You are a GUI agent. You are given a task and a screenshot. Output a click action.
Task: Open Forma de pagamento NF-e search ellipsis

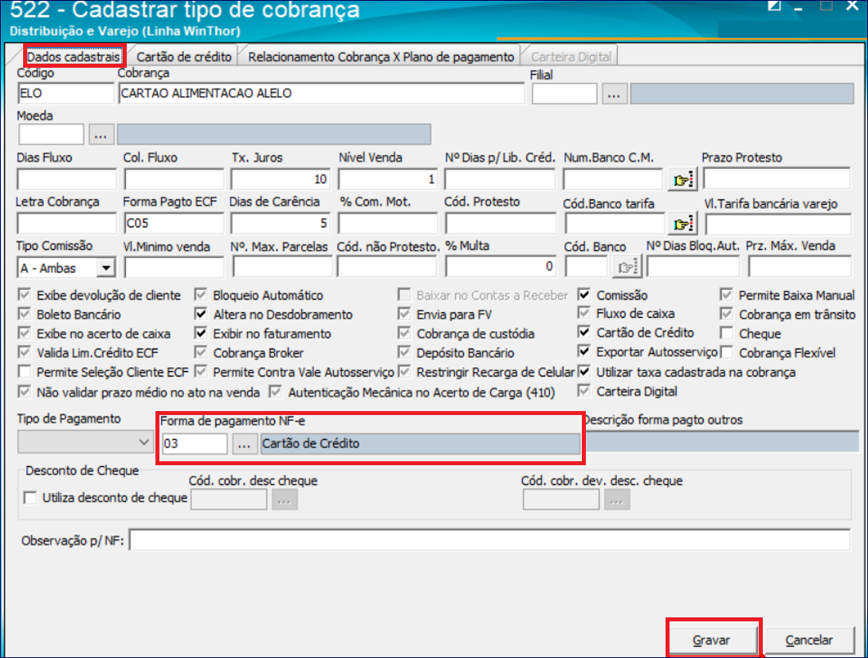tap(244, 444)
